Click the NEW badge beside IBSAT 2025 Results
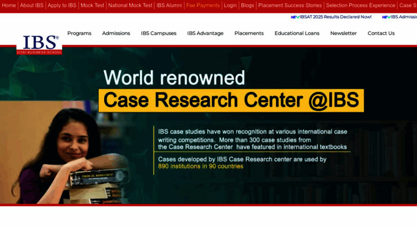The height and width of the screenshot is (227, 417). (x=295, y=17)
